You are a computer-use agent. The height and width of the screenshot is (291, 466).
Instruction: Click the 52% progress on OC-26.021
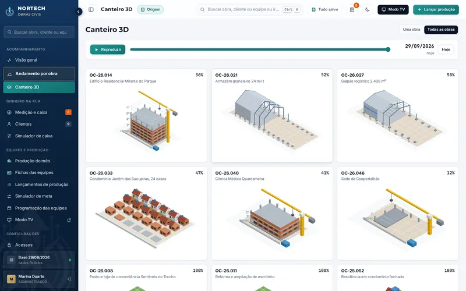click(325, 75)
